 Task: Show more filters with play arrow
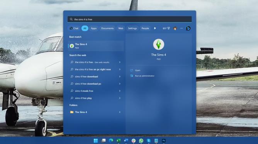click(x=155, y=28)
